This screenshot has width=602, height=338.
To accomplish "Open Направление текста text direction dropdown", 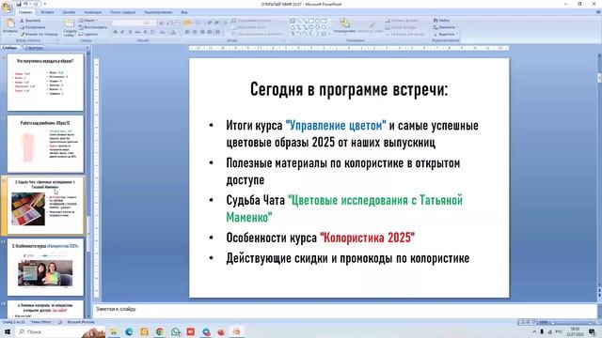I will [x=253, y=21].
